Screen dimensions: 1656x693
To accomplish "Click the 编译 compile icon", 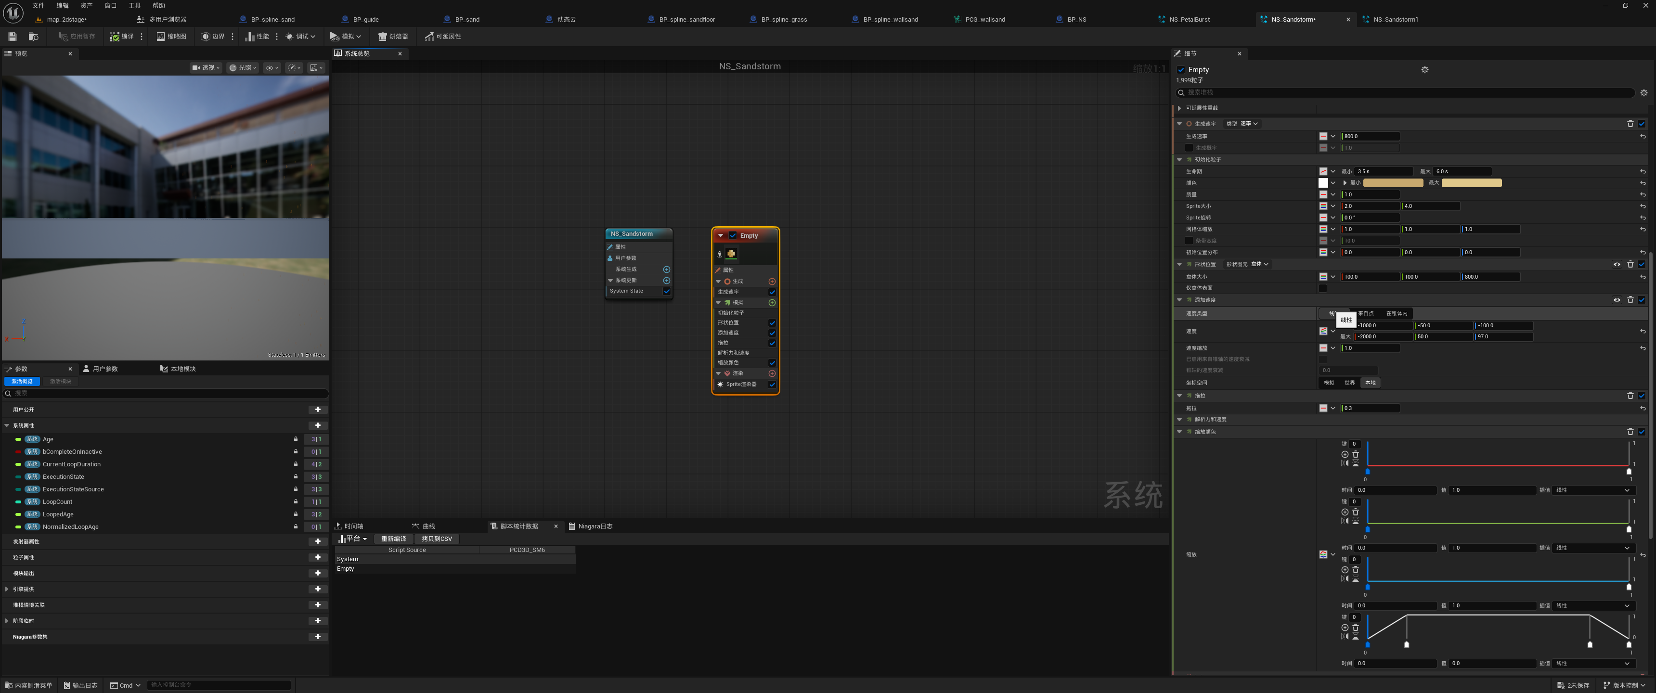I will point(115,37).
